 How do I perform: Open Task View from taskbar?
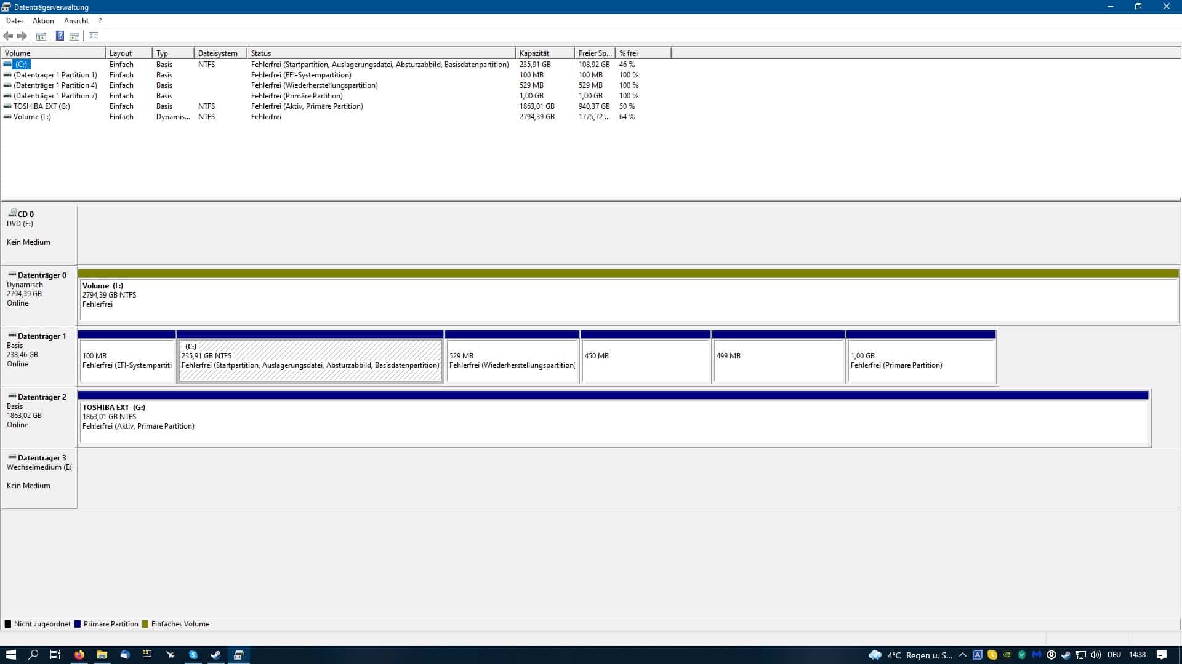point(55,655)
